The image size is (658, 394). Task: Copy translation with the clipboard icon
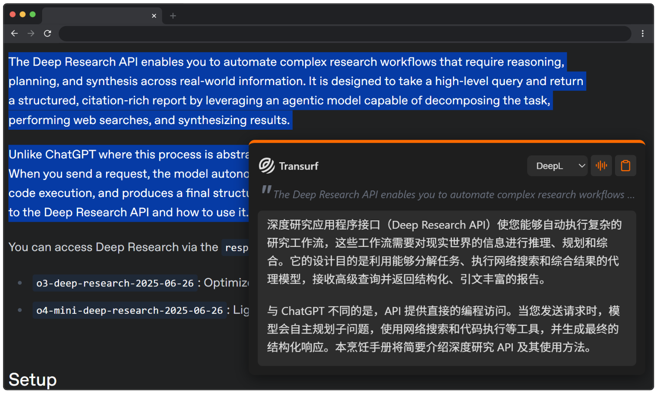(625, 166)
